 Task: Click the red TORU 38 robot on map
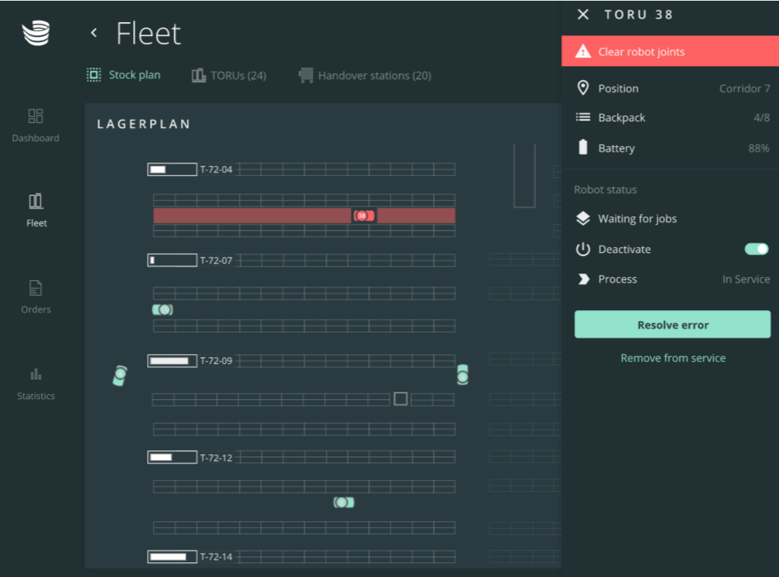[363, 215]
